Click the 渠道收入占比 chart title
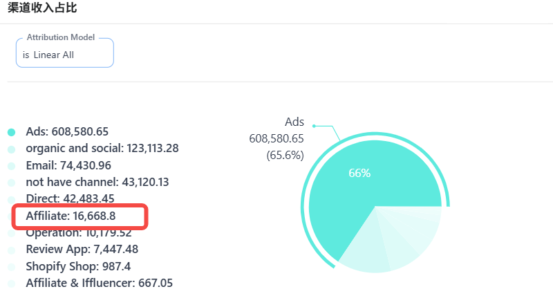Image resolution: width=553 pixels, height=307 pixels. [41, 8]
